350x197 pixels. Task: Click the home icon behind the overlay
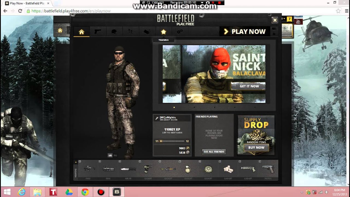pyautogui.click(x=60, y=30)
